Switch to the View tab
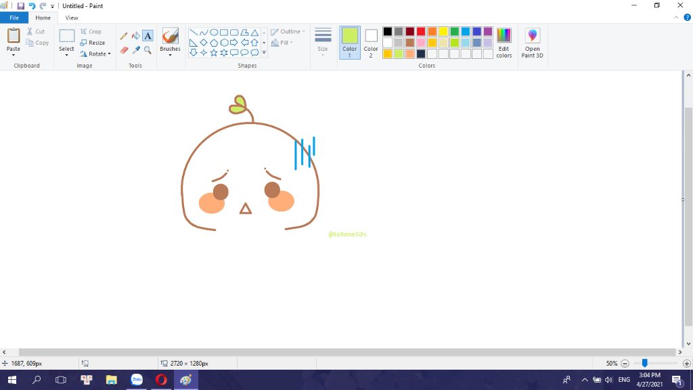The width and height of the screenshot is (693, 390). click(x=71, y=18)
